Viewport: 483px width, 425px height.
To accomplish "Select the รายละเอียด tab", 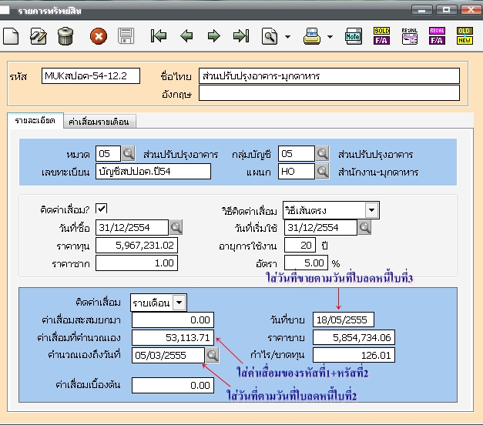I will (x=35, y=122).
